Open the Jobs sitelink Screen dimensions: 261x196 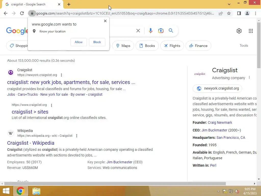tap(11, 94)
